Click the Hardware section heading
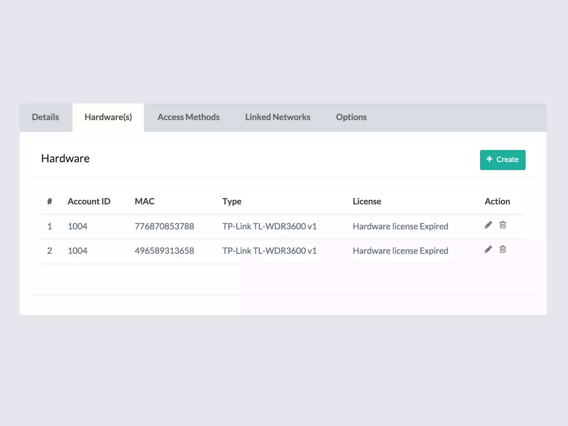Viewport: 568px width, 426px height. (65, 159)
